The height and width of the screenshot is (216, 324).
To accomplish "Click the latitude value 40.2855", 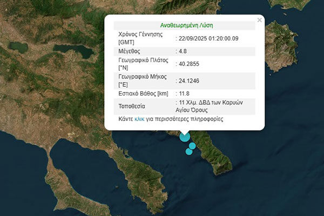I will pos(189,64).
